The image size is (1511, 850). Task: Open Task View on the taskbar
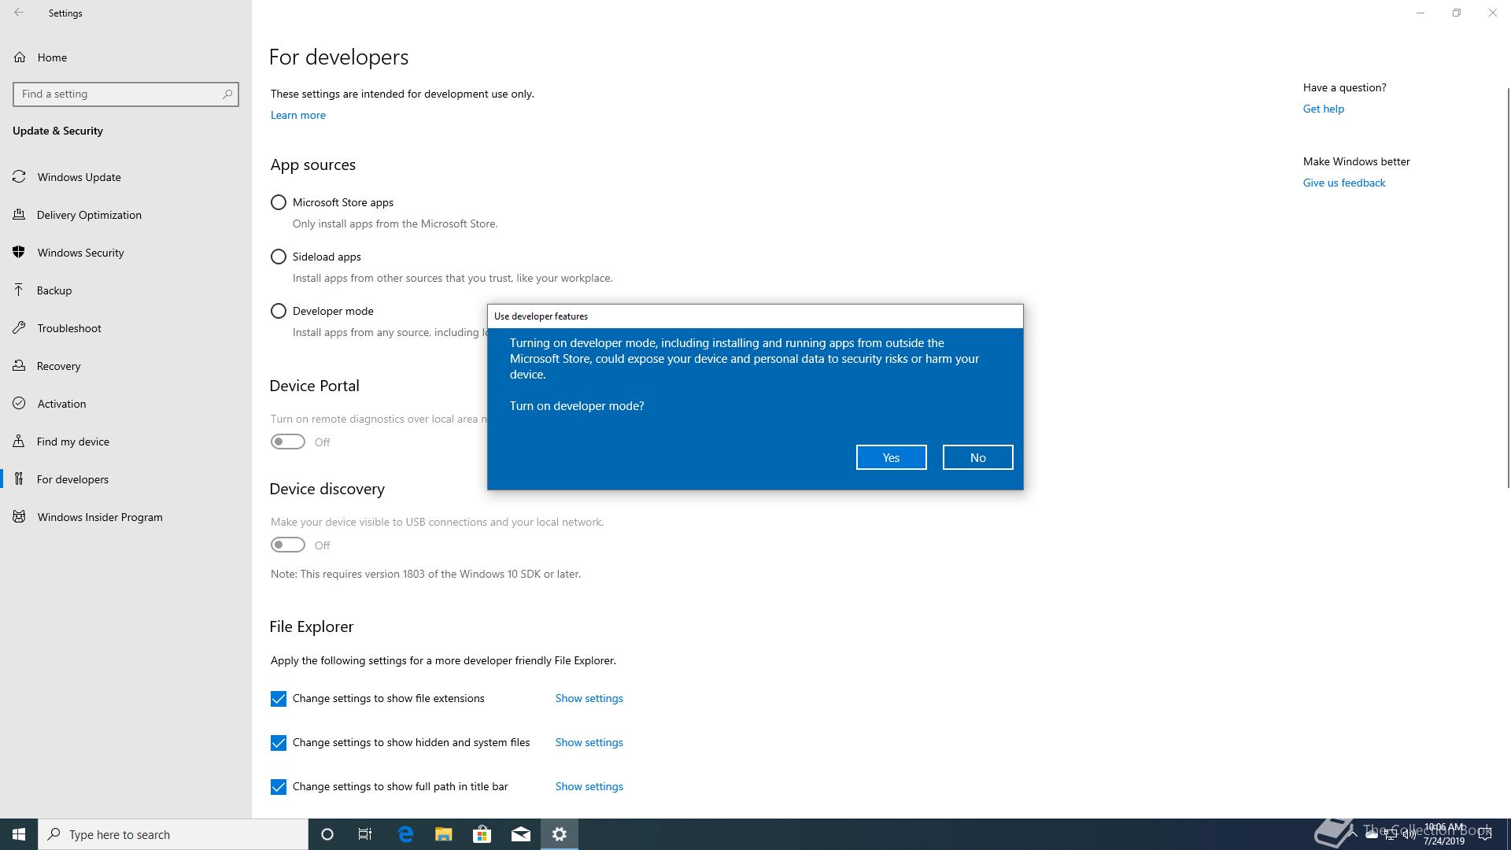tap(365, 834)
